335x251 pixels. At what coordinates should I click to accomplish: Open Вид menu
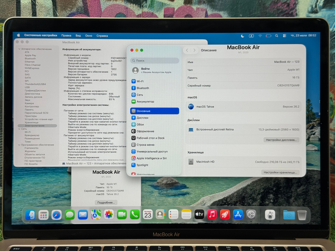78,36
